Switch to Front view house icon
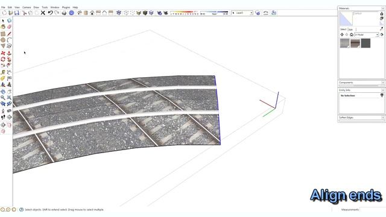Viewport: 386px width, 217px height. (x=92, y=13)
